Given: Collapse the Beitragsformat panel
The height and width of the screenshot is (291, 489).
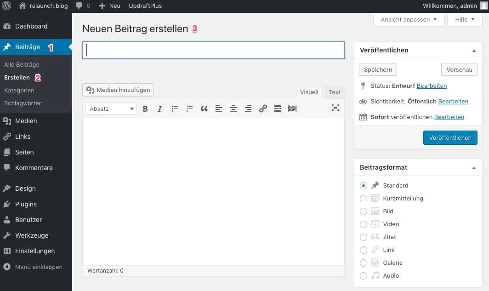Looking at the screenshot, I should pos(474,168).
